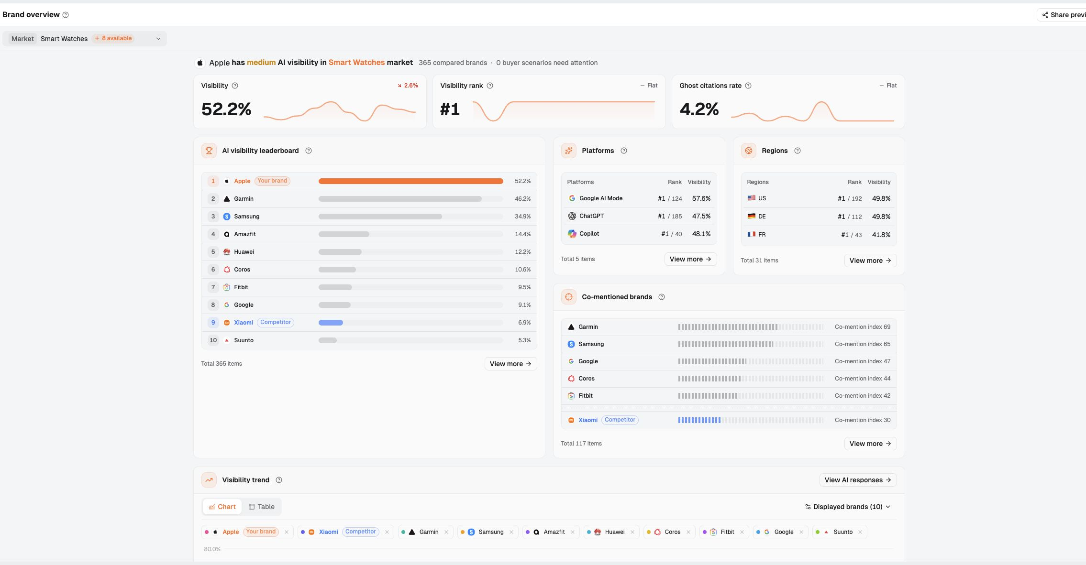1086x565 pixels.
Task: Click the Ghost citations rate sparkline
Action: click(812, 111)
